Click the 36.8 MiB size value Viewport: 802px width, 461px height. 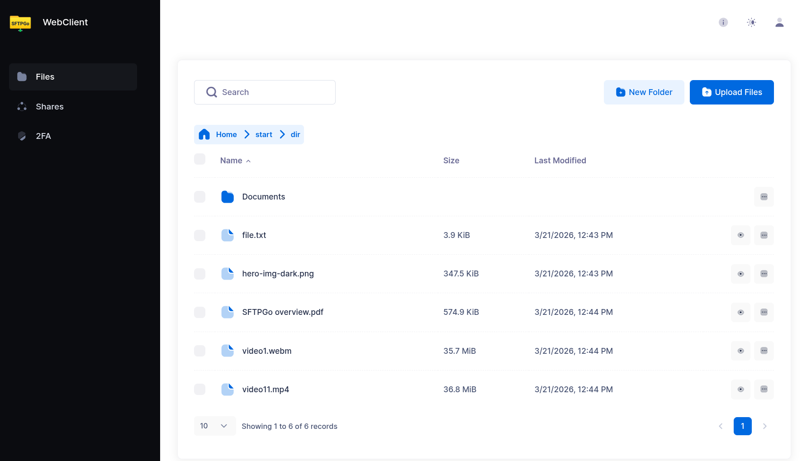pos(460,390)
